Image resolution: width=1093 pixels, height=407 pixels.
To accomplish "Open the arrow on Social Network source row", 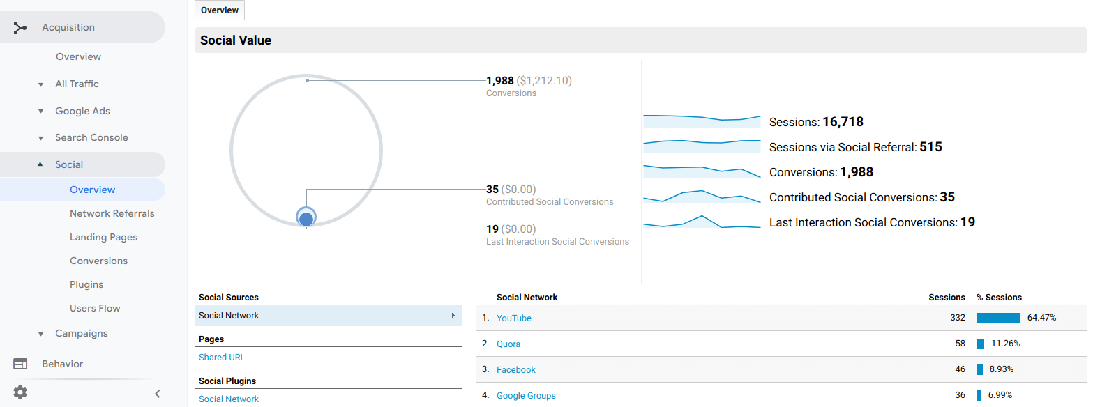I will [x=454, y=316].
